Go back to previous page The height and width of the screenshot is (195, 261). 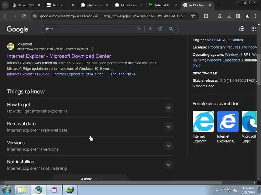[6, 16]
